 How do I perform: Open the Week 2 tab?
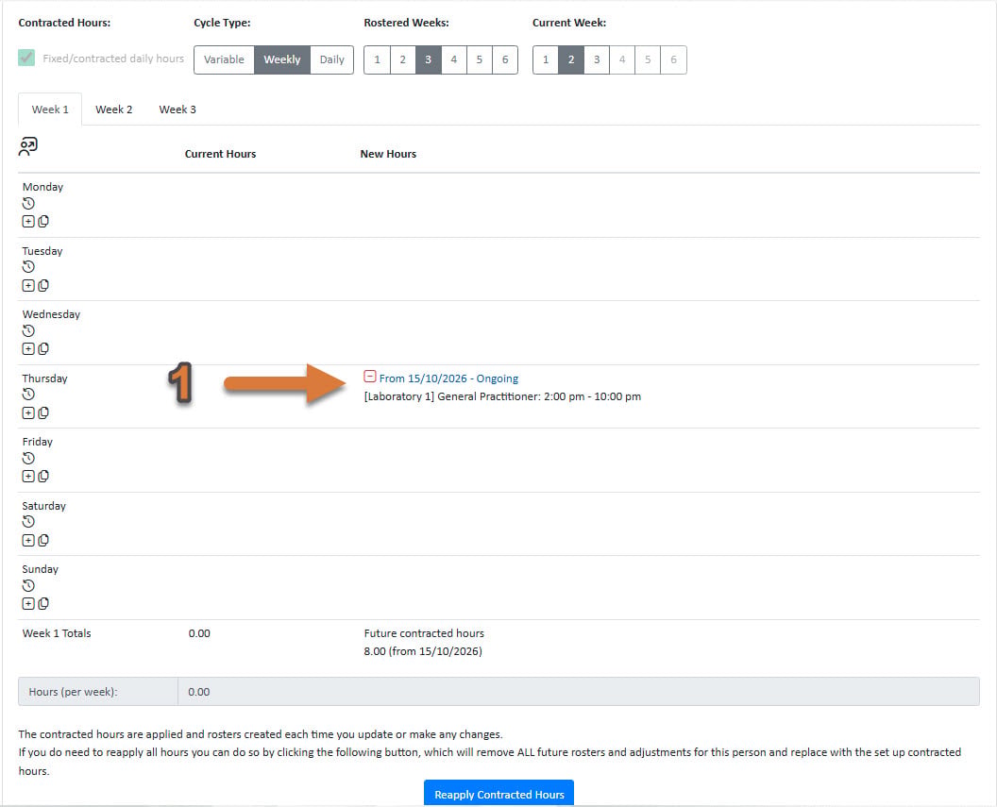point(114,109)
